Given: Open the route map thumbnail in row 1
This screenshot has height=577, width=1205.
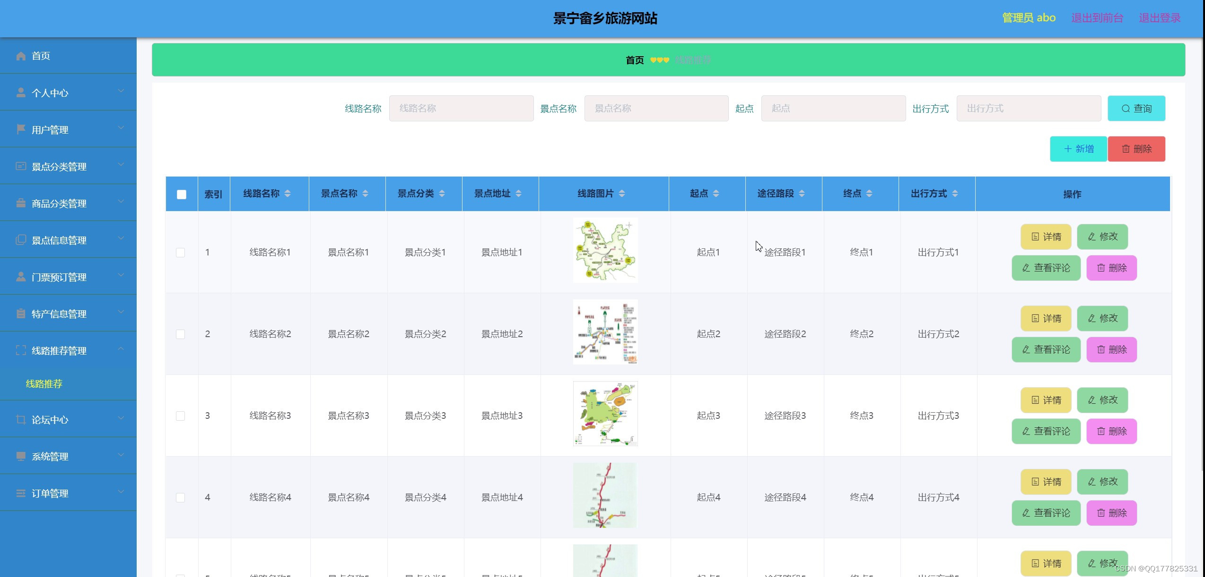Looking at the screenshot, I should pyautogui.click(x=605, y=250).
